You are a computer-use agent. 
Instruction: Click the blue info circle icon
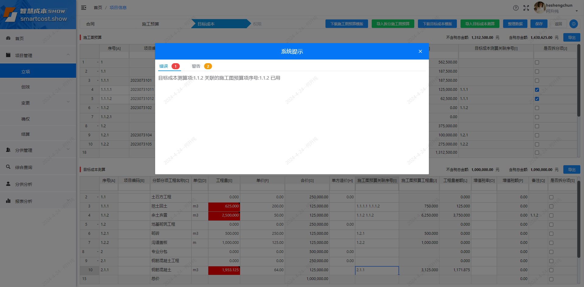573,24
